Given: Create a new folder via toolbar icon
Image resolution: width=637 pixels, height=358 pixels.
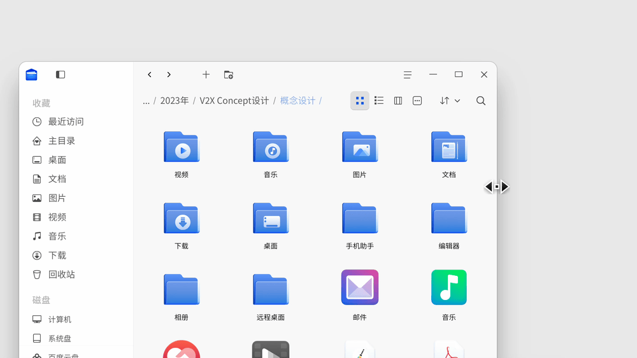Looking at the screenshot, I should (x=229, y=75).
